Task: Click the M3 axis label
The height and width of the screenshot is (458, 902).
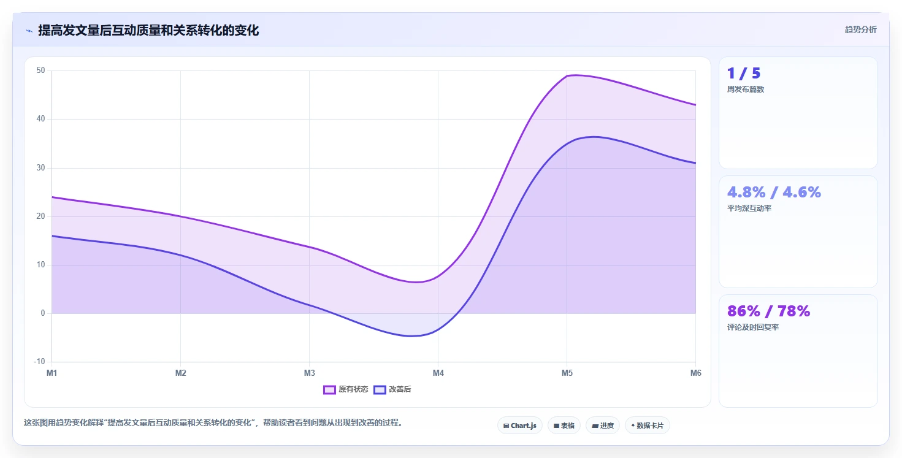Action: coord(309,373)
